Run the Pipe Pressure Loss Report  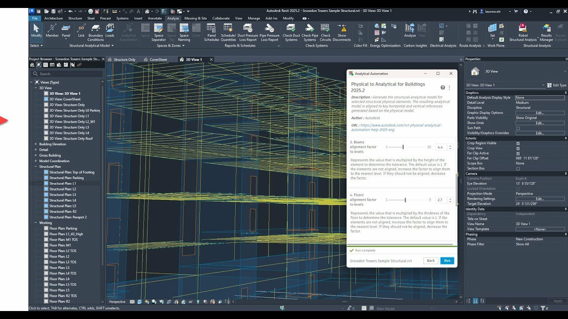[269, 33]
